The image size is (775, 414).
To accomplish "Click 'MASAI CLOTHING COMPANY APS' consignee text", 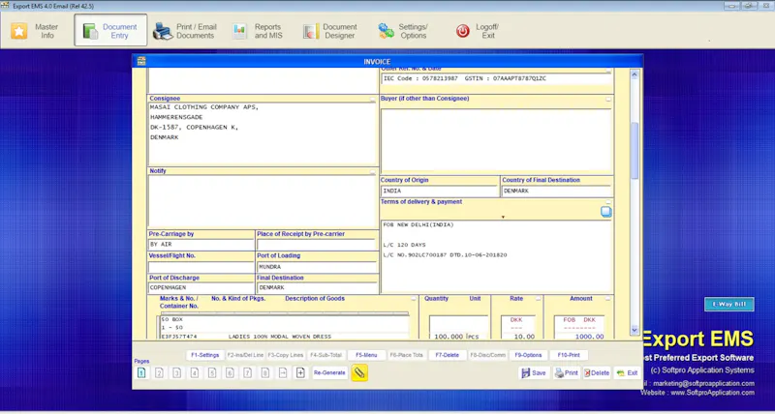I will (204, 107).
